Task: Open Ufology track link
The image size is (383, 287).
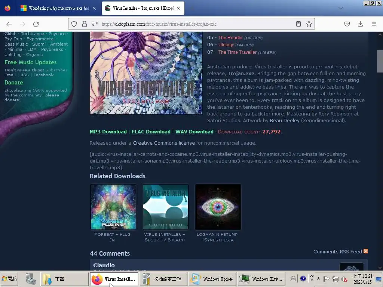Action: coord(226,45)
